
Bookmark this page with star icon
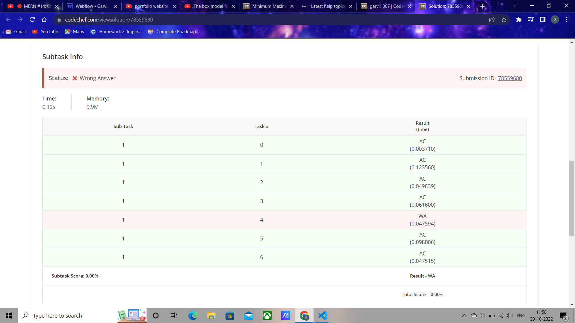click(504, 19)
